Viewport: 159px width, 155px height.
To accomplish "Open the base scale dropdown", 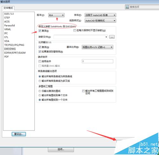I will [97, 47].
